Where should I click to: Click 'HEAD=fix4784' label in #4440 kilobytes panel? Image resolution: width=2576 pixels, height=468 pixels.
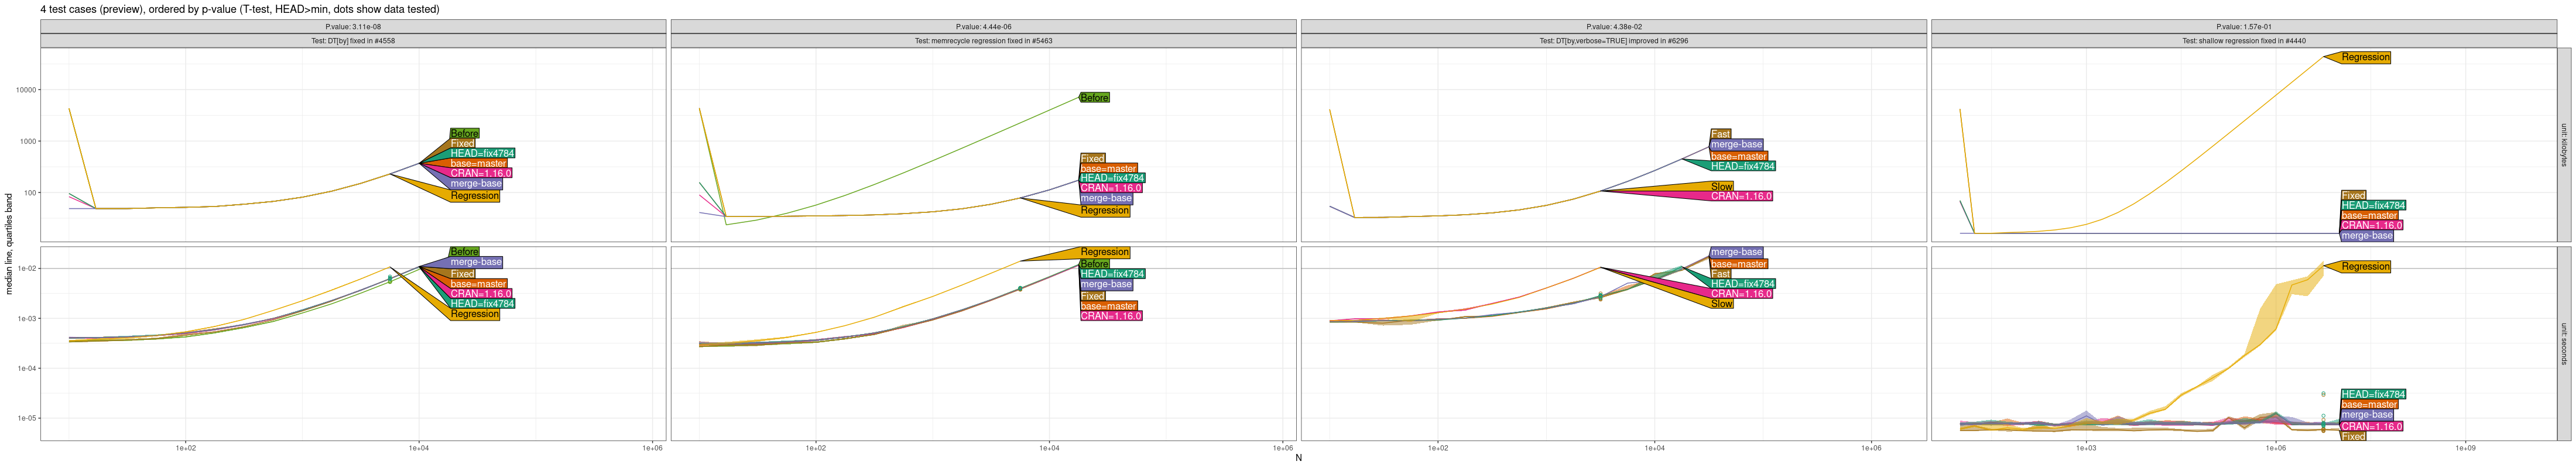coord(2374,206)
